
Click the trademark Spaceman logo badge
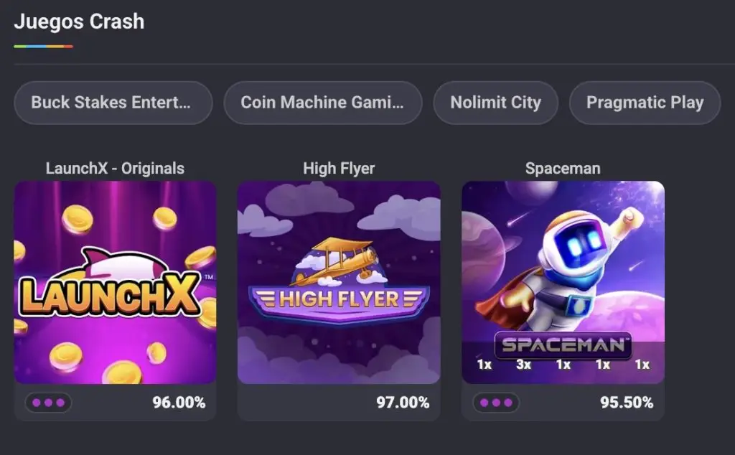(563, 344)
